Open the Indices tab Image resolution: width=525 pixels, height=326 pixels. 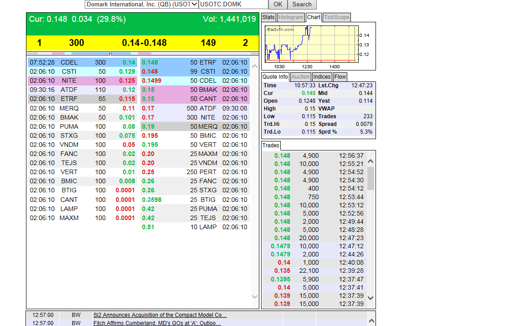pos(322,77)
